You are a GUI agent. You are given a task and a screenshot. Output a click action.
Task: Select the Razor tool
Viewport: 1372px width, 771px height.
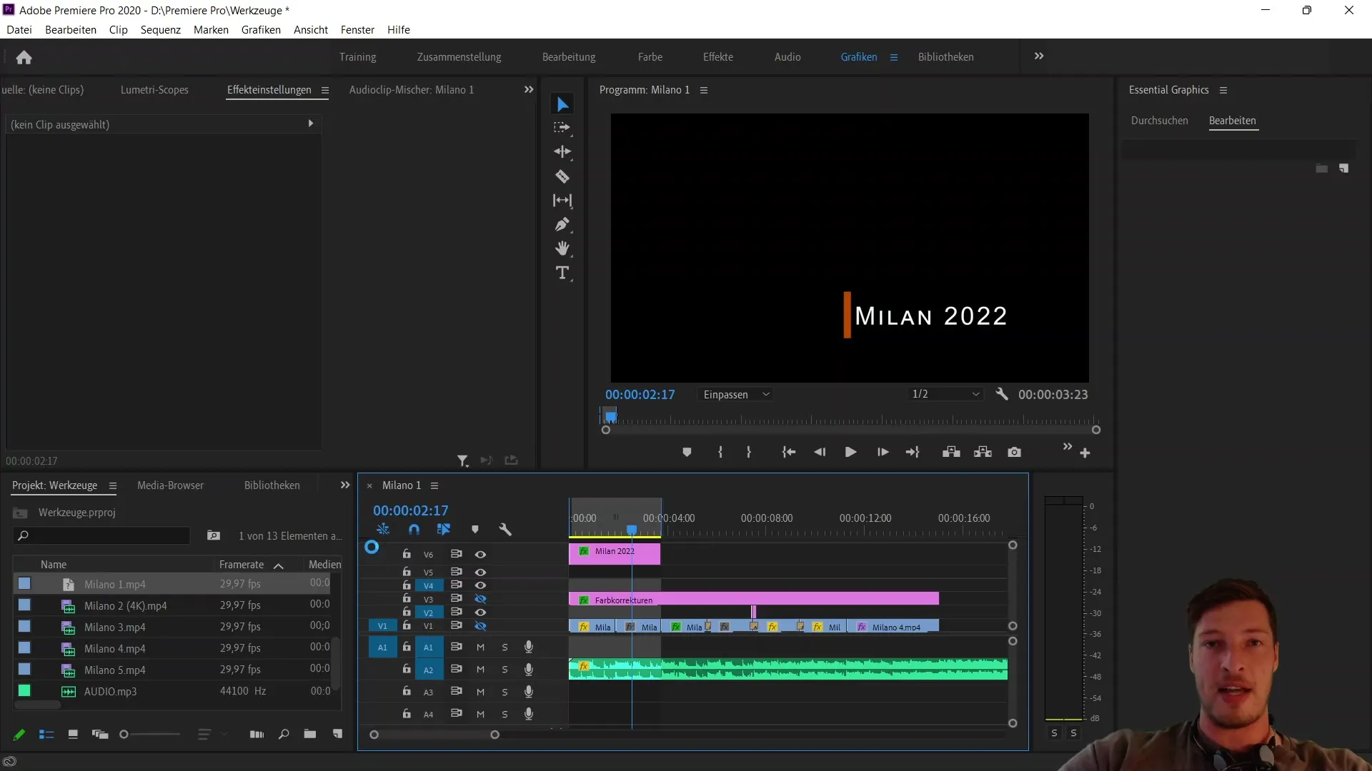click(x=562, y=176)
